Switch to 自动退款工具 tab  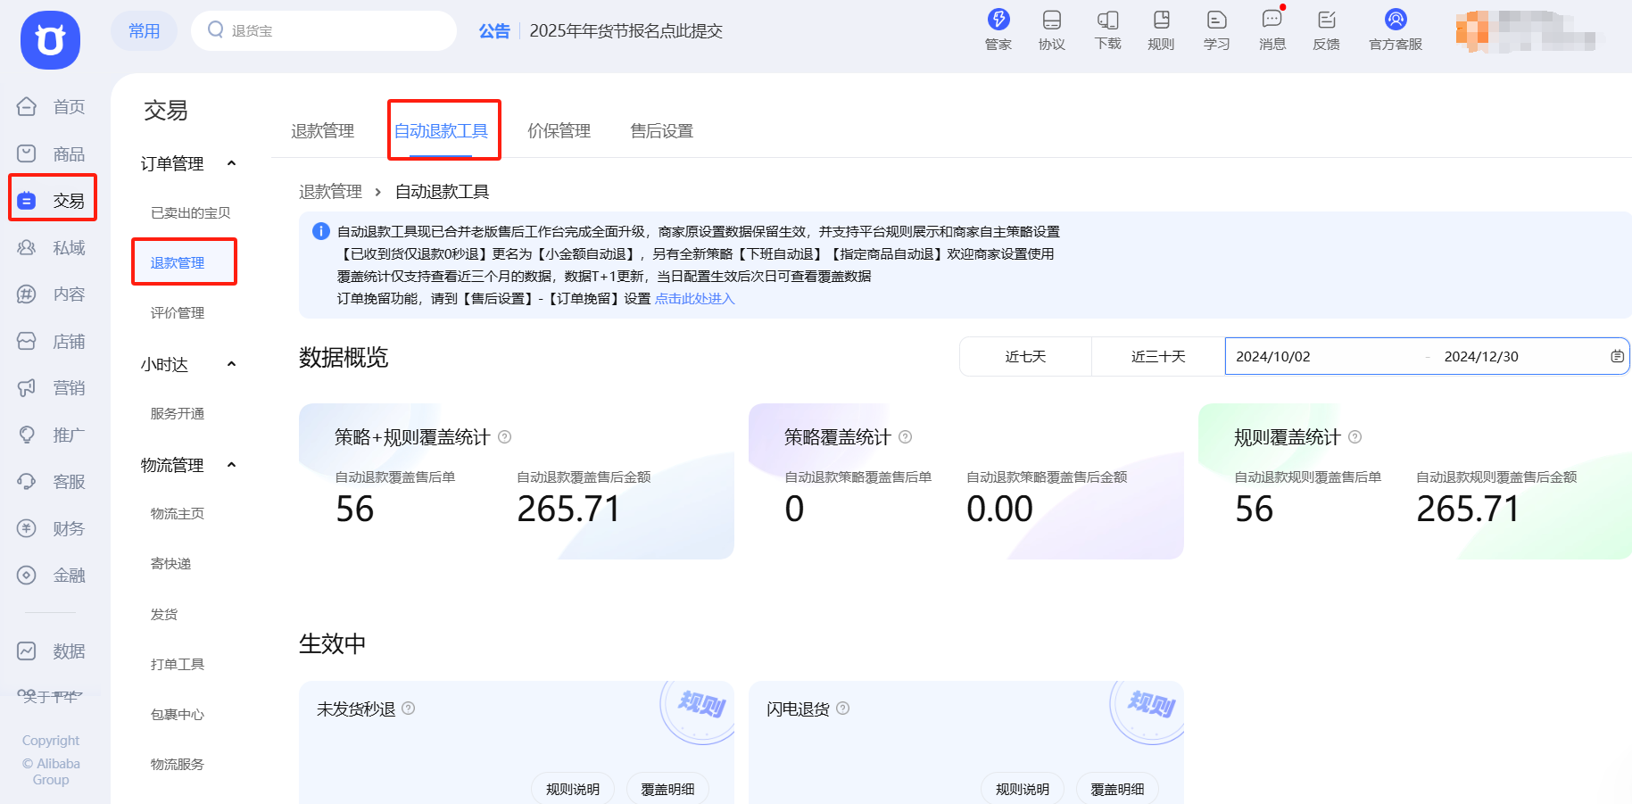pos(441,131)
